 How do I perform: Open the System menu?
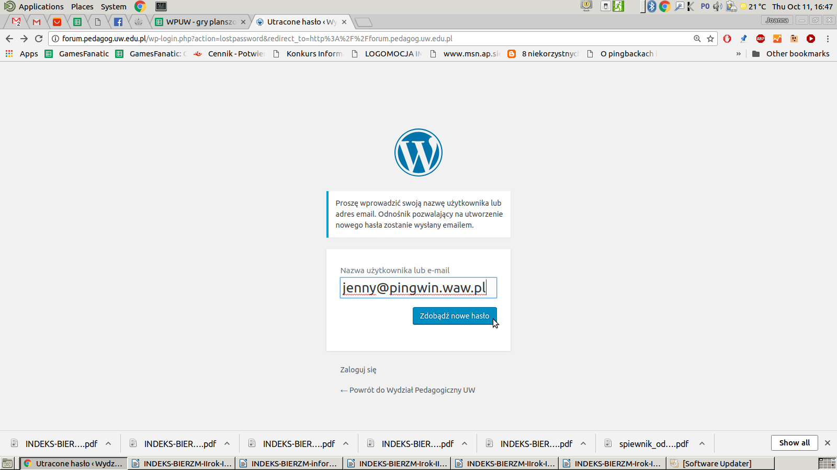tap(114, 6)
